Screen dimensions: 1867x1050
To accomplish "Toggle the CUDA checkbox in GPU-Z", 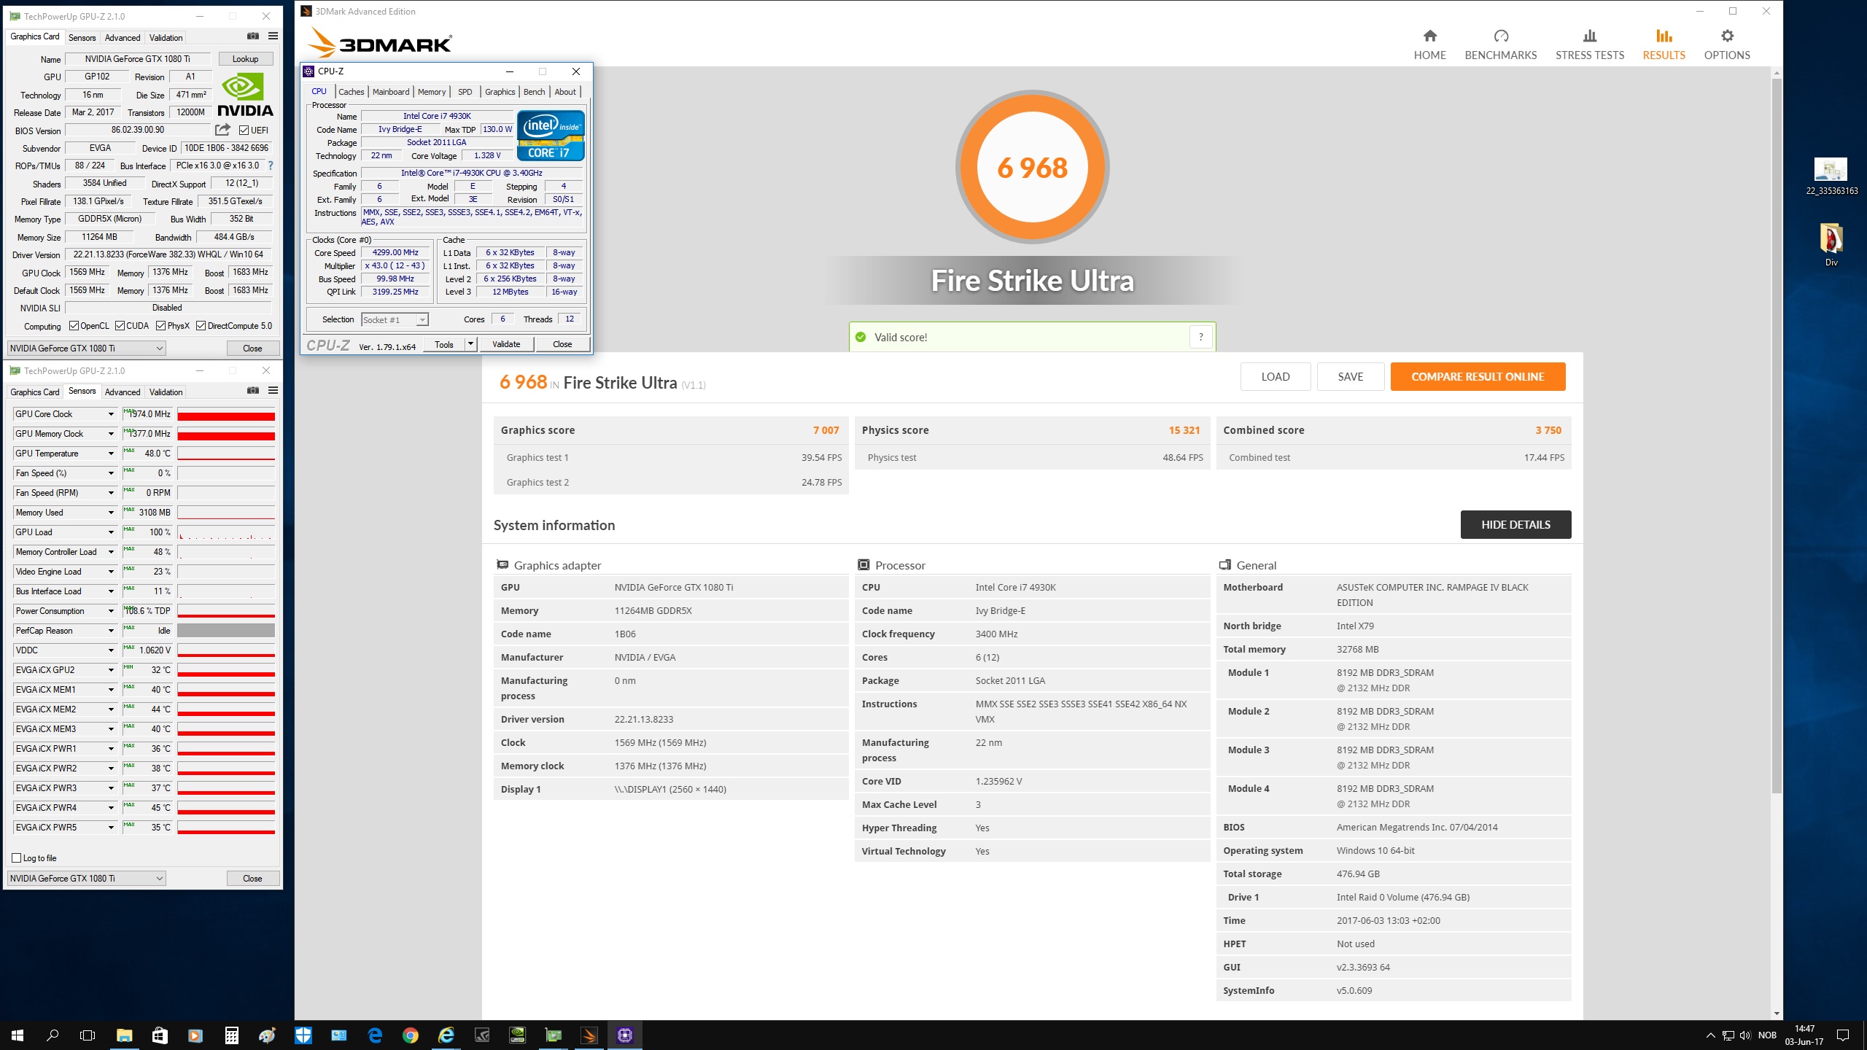I will click(120, 326).
